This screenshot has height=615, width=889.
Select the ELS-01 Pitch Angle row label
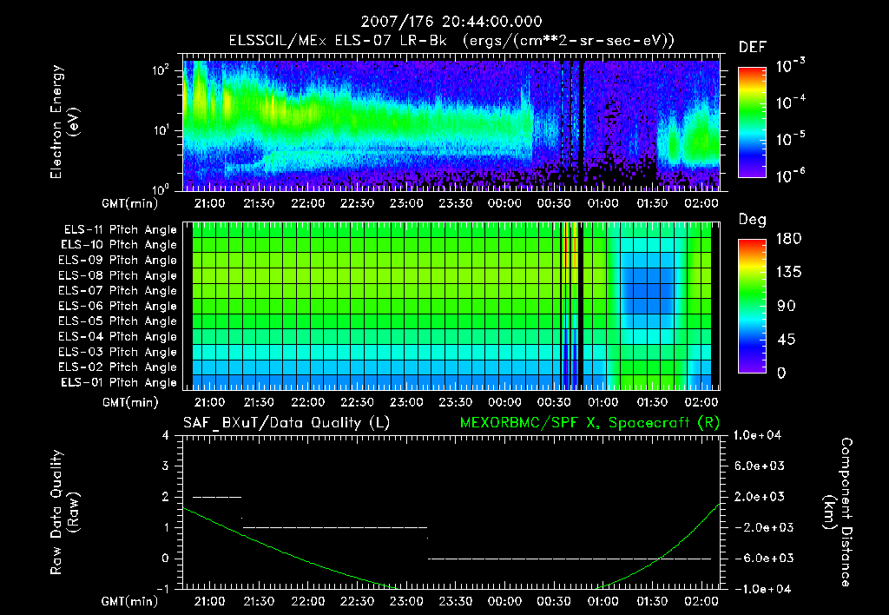tap(119, 382)
